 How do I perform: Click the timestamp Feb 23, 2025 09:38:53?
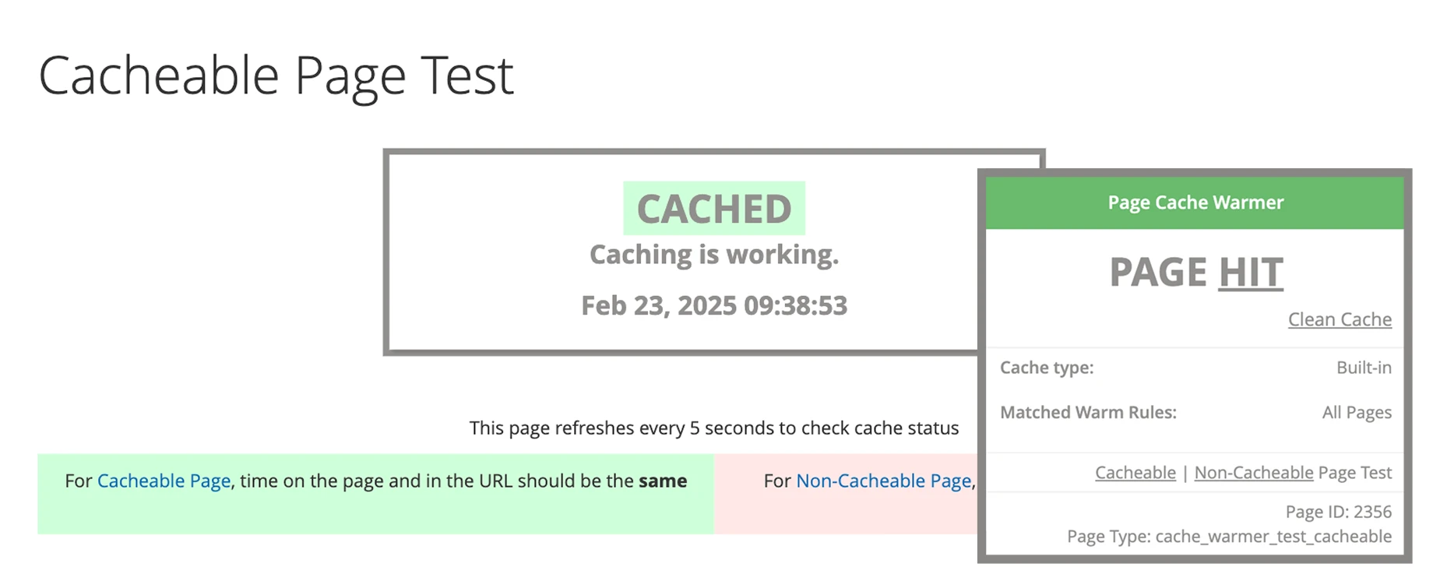[713, 305]
